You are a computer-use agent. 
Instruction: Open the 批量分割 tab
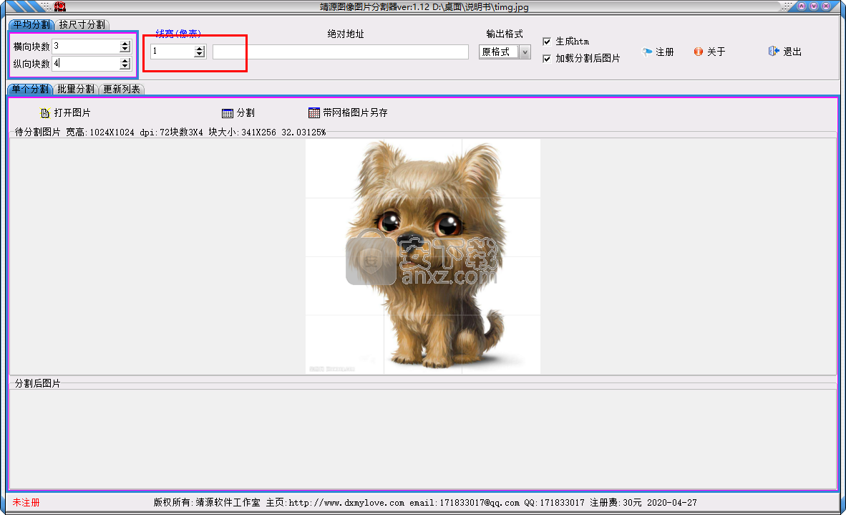pyautogui.click(x=76, y=89)
